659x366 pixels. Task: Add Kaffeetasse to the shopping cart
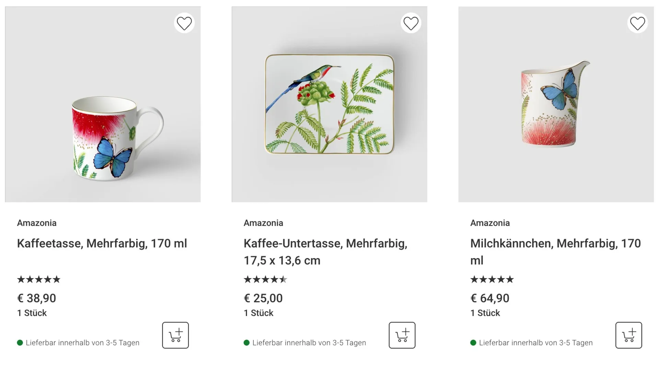click(175, 335)
